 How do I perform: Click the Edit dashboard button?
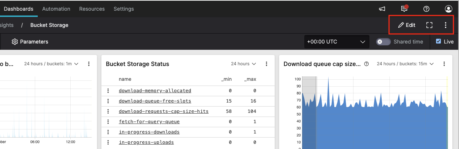(407, 25)
